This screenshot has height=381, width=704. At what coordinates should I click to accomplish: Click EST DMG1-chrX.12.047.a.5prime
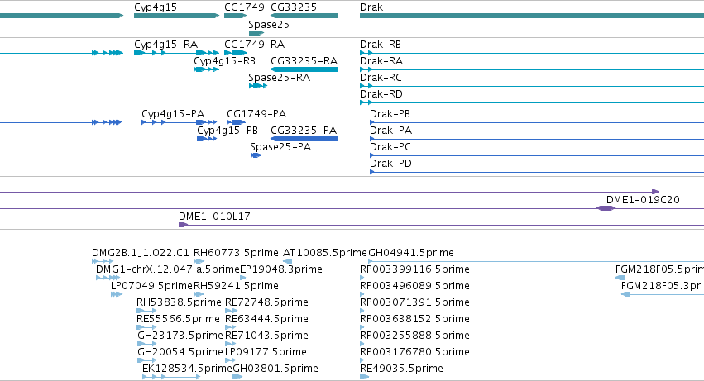tap(108, 278)
